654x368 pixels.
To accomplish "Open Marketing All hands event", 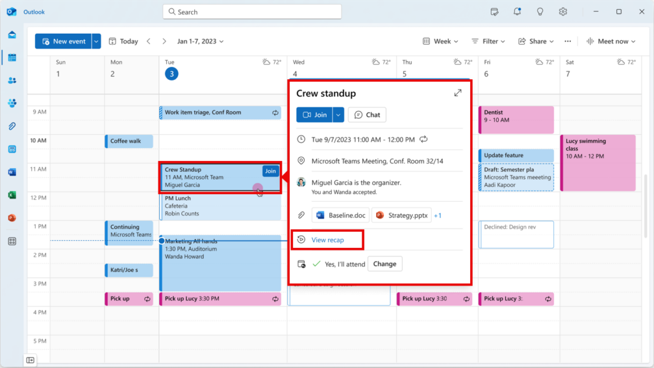I will coord(220,263).
